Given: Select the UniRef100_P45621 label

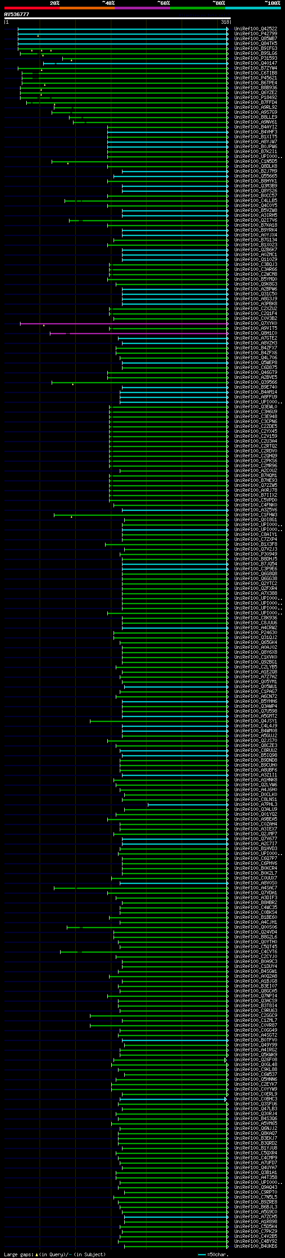Looking at the screenshot, I should 255,78.
